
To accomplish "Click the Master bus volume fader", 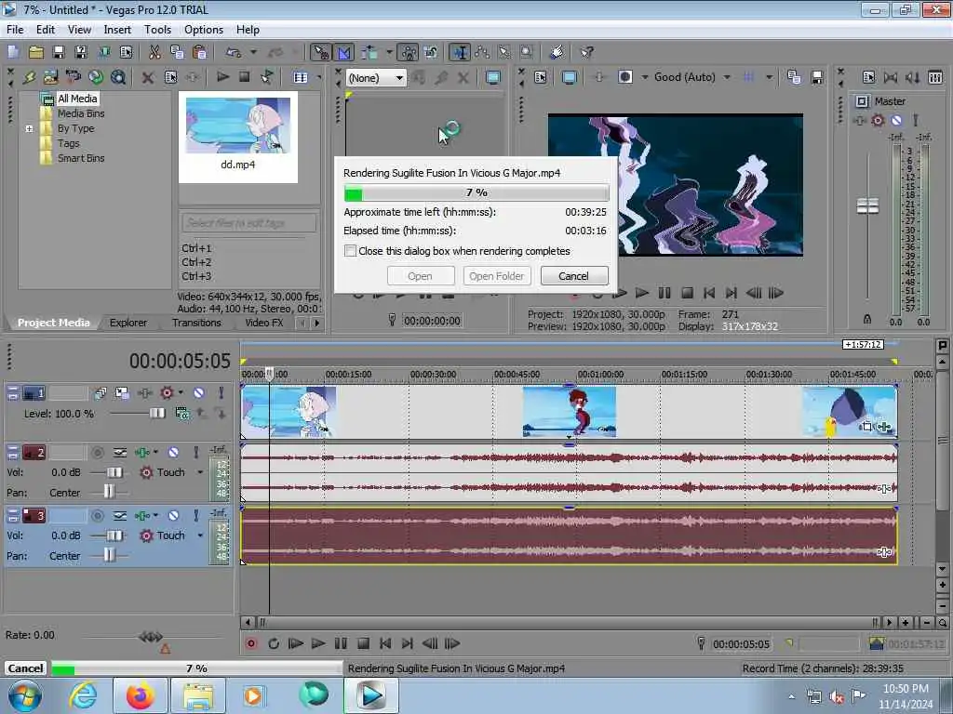I will [x=867, y=206].
